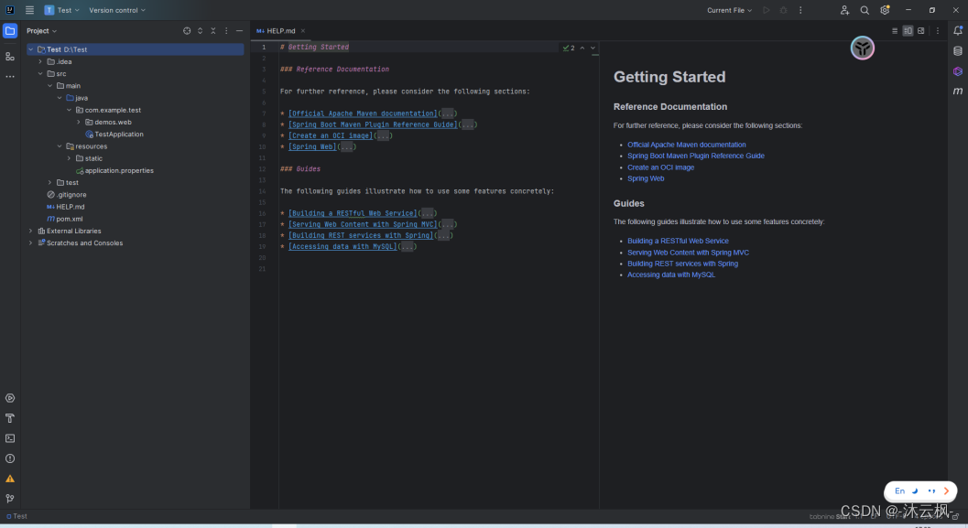Screen dimensions: 968x528
Task: Switch to editor and preview split view
Action: (908, 31)
